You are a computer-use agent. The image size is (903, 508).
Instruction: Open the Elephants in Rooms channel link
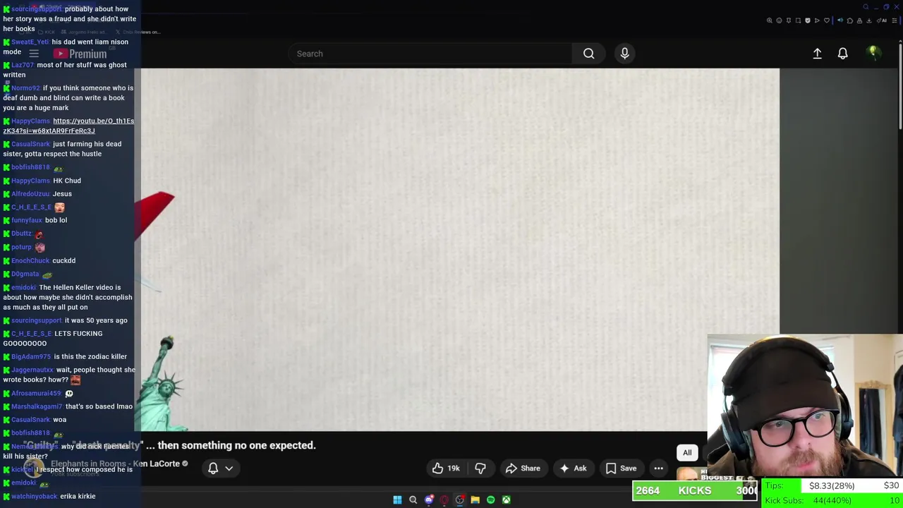(115, 464)
